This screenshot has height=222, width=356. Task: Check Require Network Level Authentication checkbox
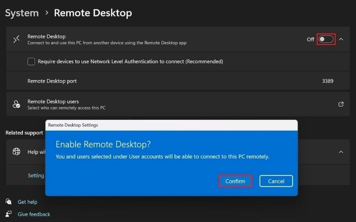click(31, 62)
